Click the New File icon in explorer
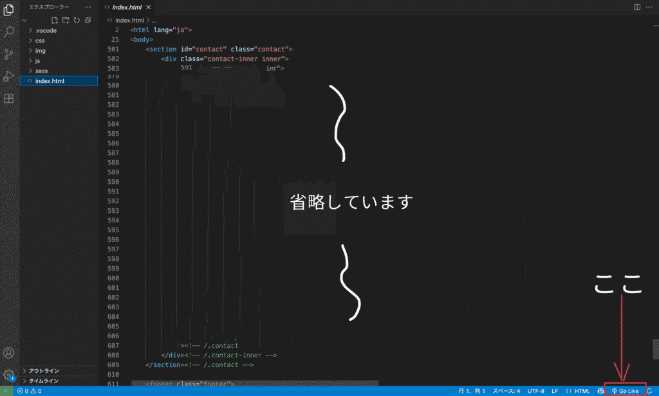The image size is (659, 396). click(55, 20)
